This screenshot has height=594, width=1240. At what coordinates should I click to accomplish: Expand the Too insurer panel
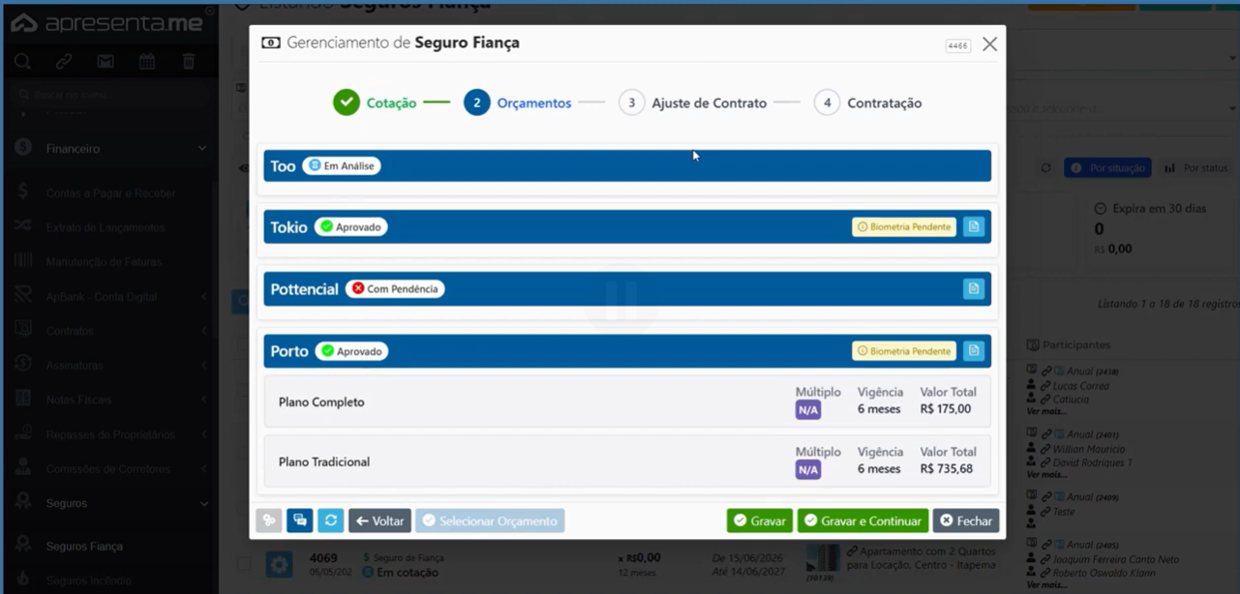627,165
